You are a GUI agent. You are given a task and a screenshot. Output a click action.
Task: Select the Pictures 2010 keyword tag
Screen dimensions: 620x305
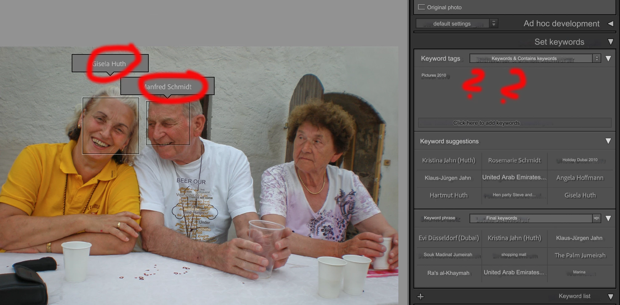pos(433,75)
